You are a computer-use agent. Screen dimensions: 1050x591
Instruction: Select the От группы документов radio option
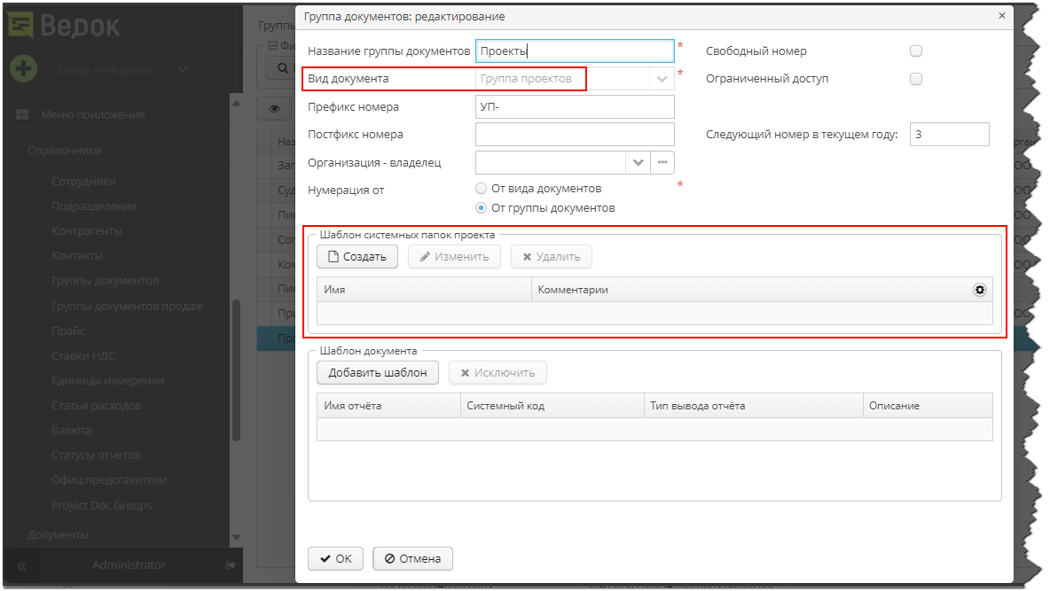[482, 208]
